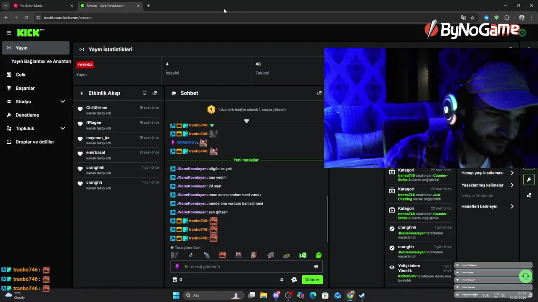538x302 pixels.
Task: Click the taskbar search box
Action: [x=214, y=295]
